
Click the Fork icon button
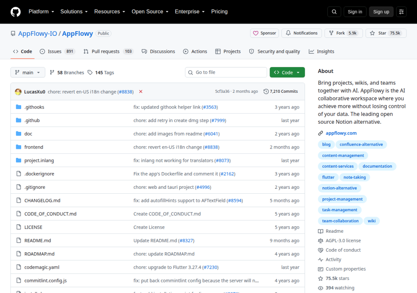coord(343,33)
